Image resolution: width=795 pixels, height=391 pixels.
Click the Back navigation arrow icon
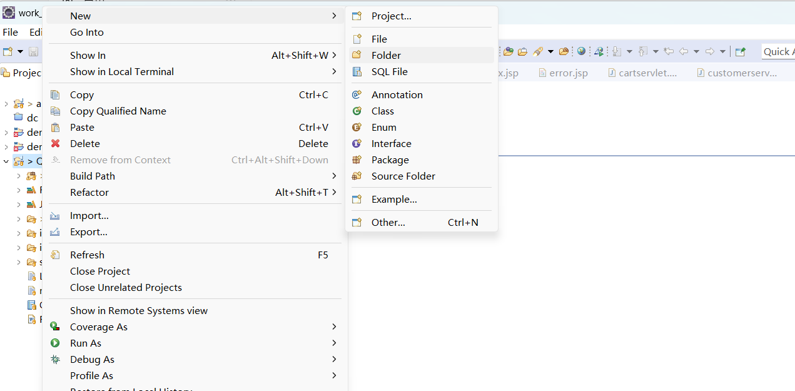(684, 51)
